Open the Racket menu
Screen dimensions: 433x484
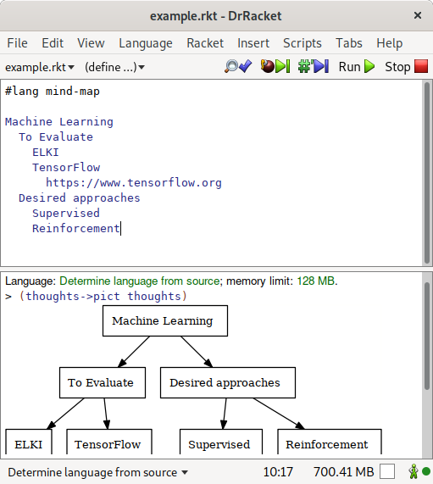pos(205,43)
